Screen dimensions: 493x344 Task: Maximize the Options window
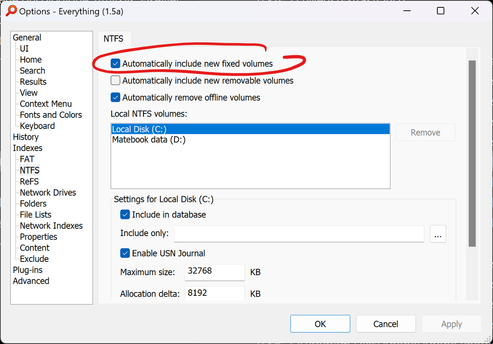pyautogui.click(x=440, y=11)
